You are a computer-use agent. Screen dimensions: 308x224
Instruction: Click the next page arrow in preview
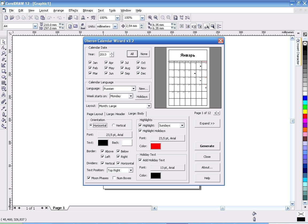point(218,113)
